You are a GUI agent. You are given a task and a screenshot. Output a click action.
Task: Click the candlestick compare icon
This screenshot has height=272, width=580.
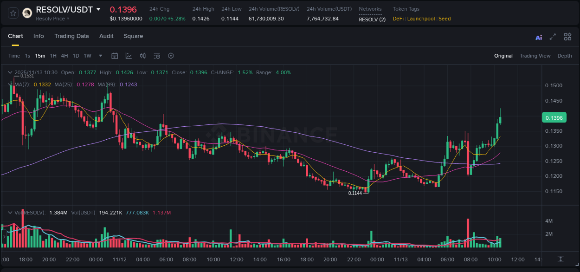(142, 56)
